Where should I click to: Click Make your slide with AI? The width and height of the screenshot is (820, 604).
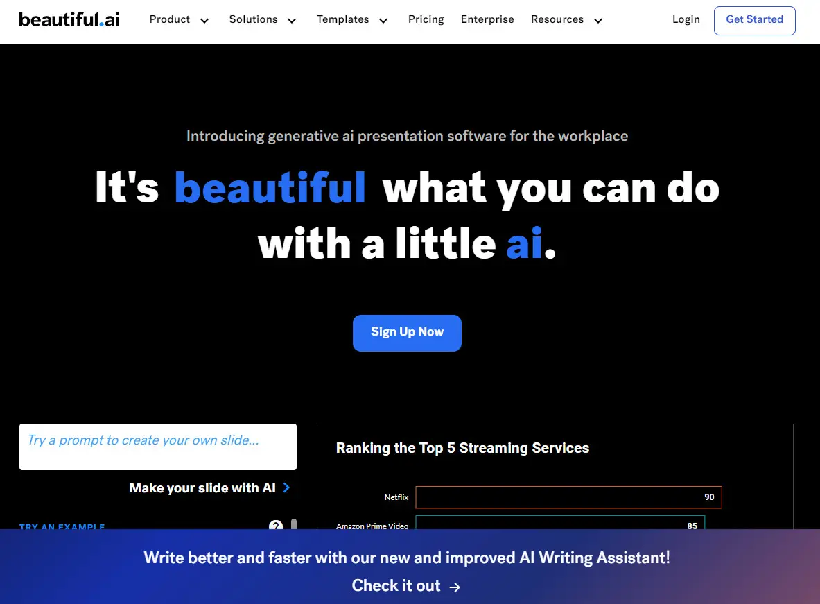(x=202, y=487)
